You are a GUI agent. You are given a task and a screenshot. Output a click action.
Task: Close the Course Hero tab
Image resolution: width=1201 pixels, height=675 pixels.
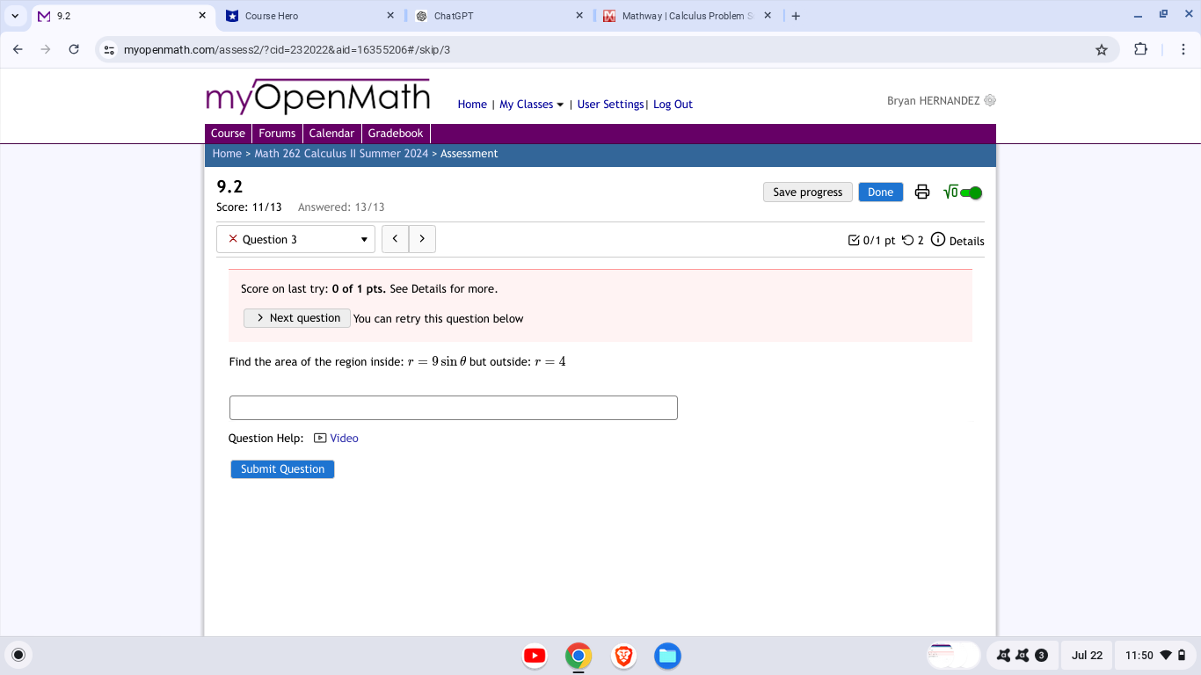tap(390, 16)
